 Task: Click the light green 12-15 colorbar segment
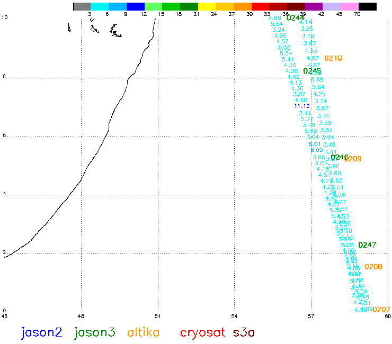pos(153,7)
